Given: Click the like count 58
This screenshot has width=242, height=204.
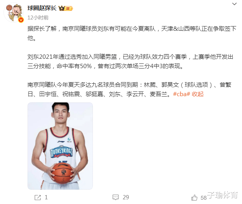Looking at the screenshot, I should pyautogui.click(x=204, y=198).
